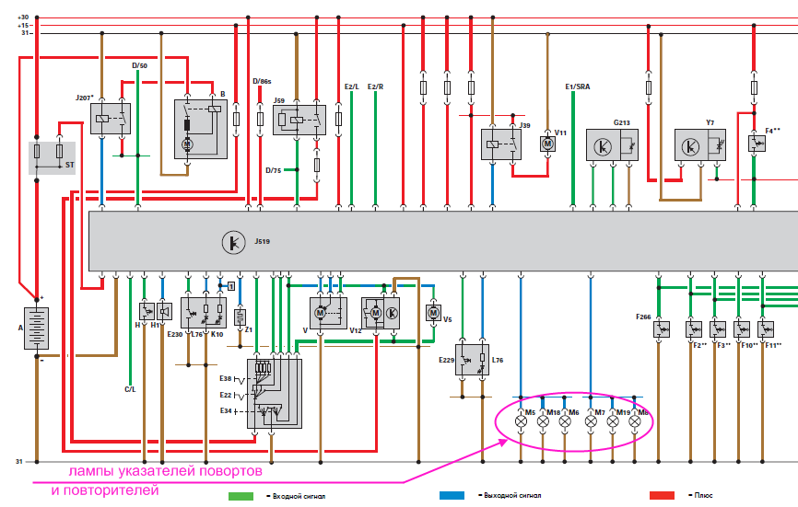Click the J59 relay symbol
This screenshot has height=507, width=798.
(x=299, y=120)
